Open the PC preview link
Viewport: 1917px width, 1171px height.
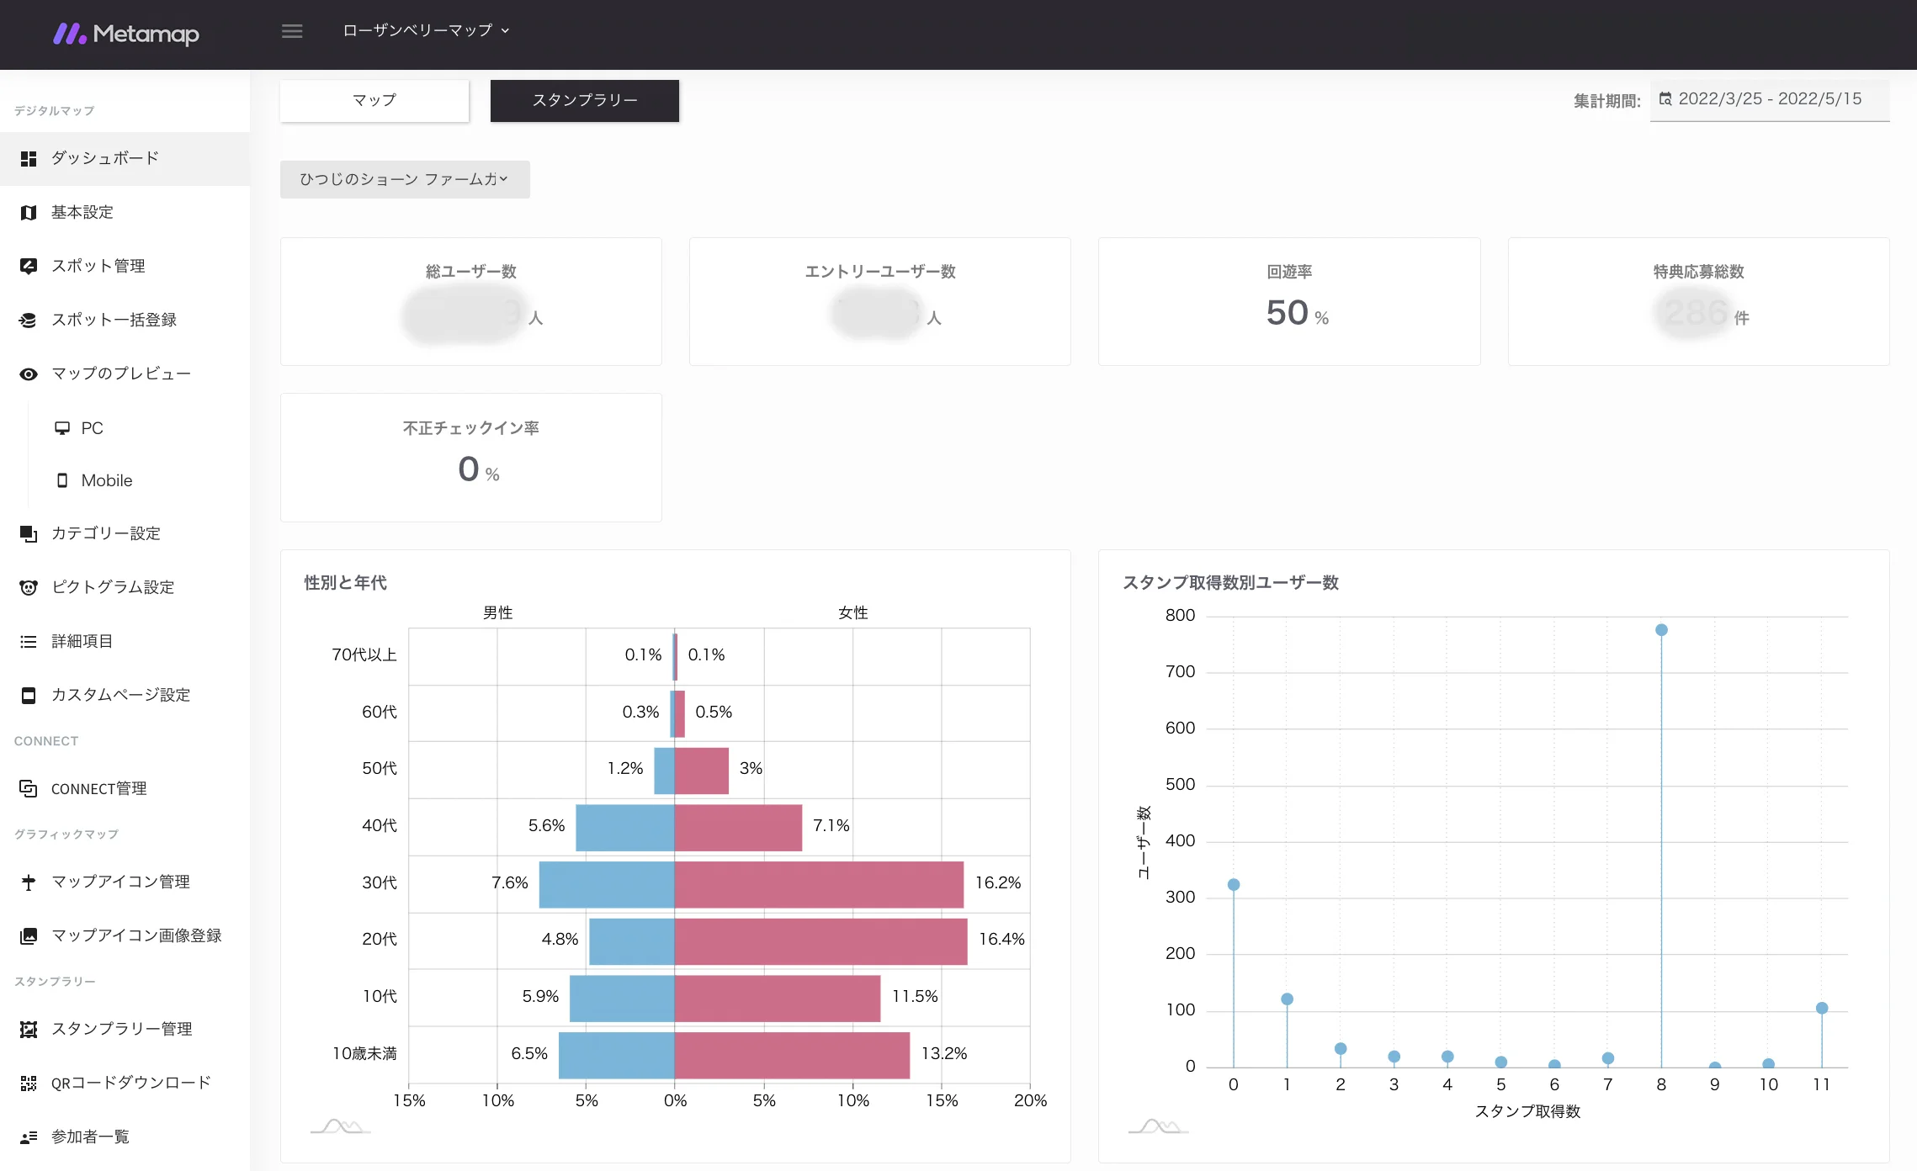click(91, 428)
